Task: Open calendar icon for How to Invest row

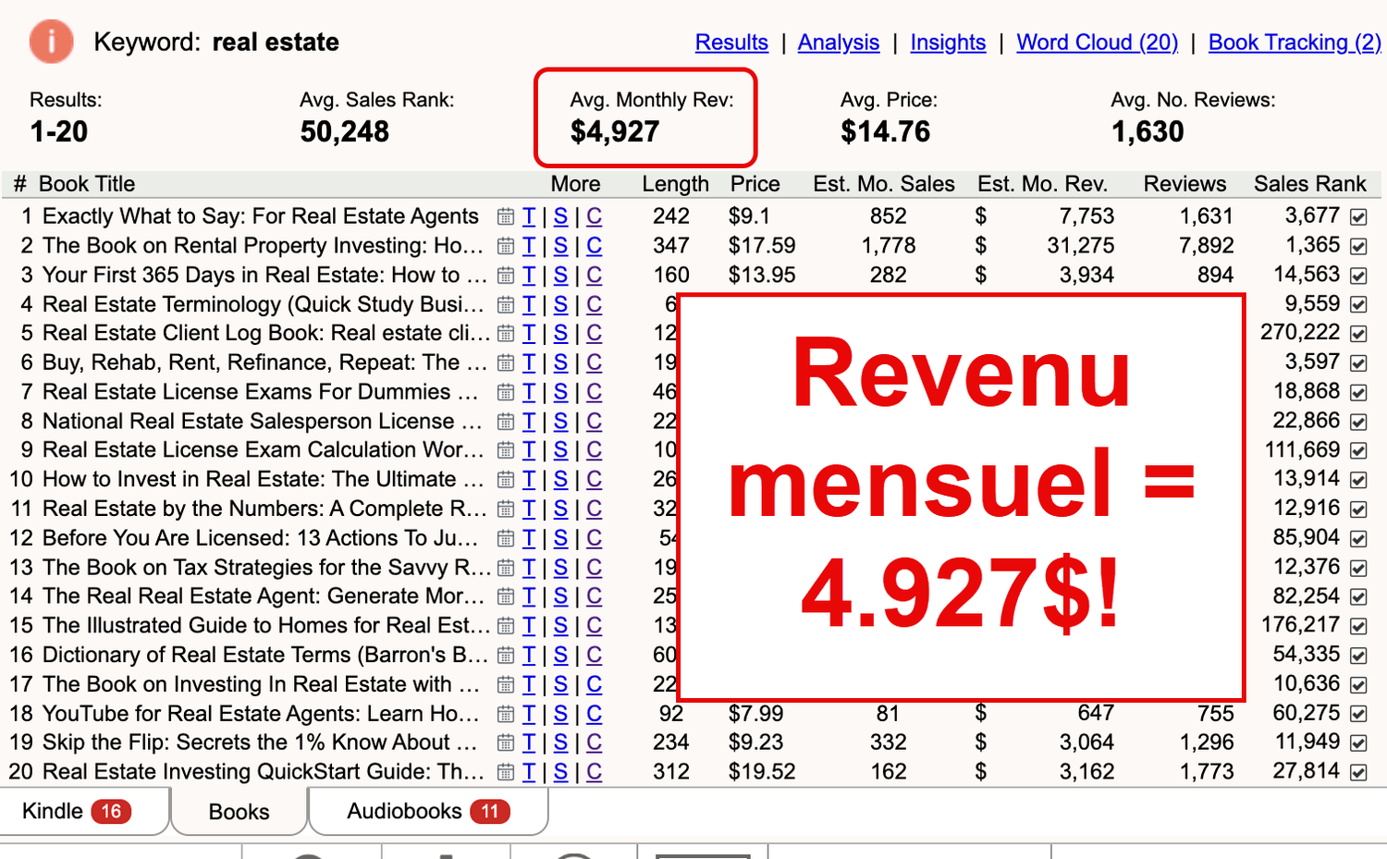Action: coord(506,480)
